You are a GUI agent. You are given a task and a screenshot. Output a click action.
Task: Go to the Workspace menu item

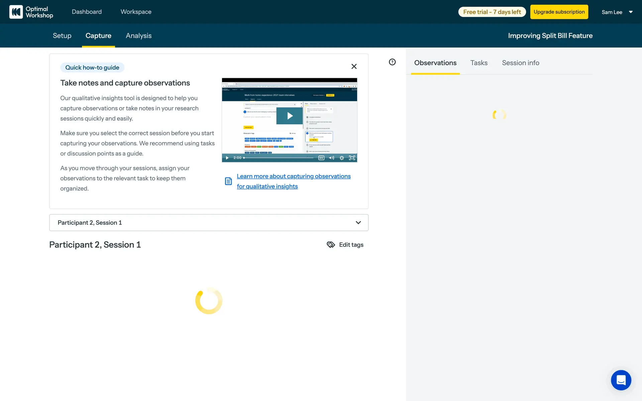(136, 12)
